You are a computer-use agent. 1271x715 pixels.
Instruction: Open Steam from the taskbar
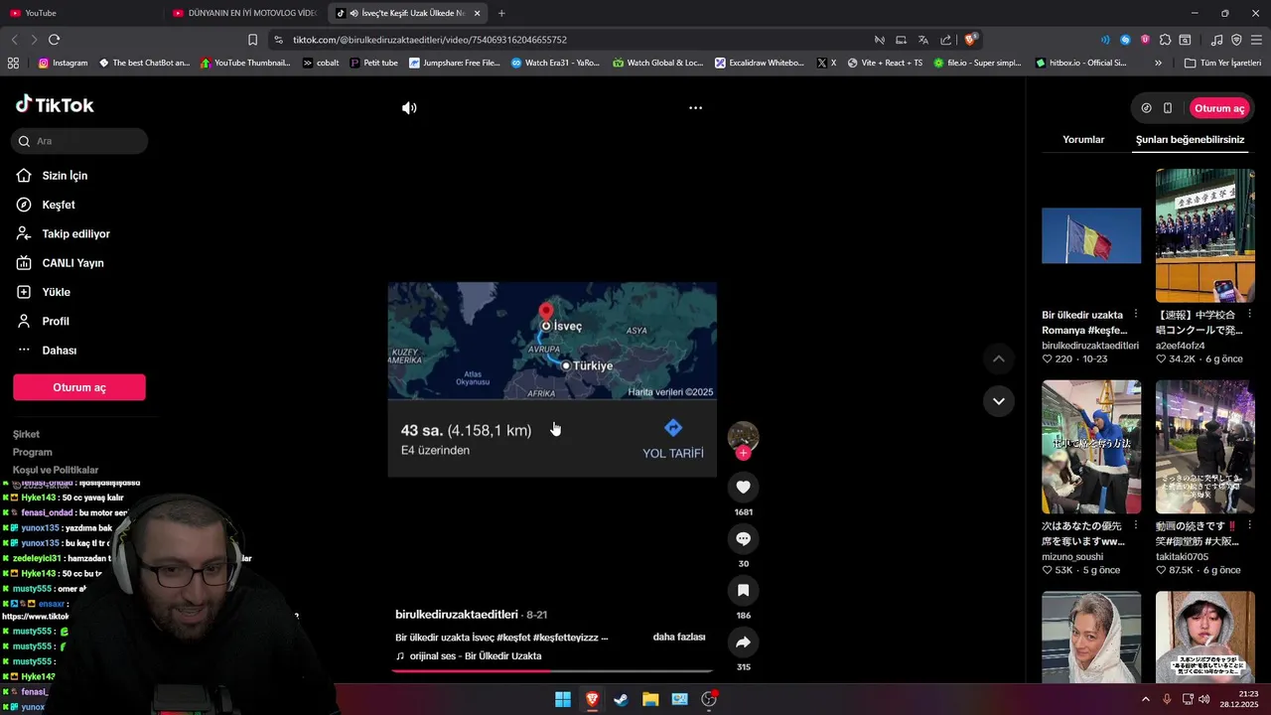tap(621, 699)
